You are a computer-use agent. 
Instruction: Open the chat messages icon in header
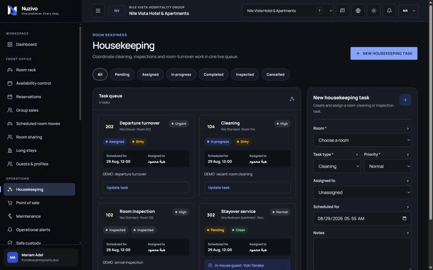point(342,11)
